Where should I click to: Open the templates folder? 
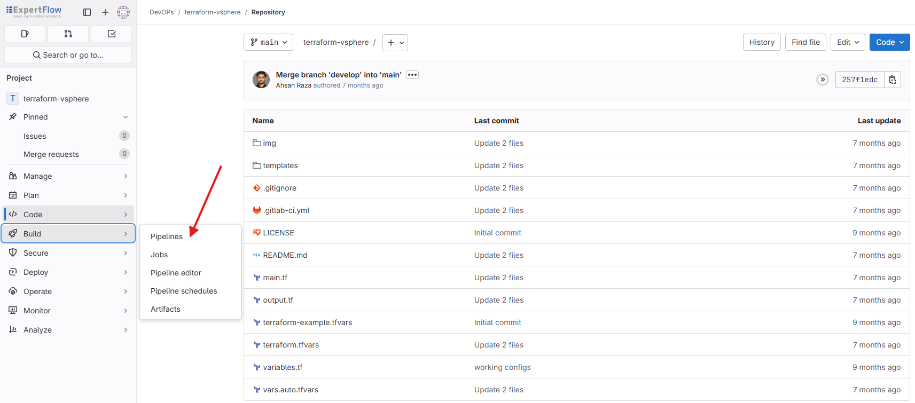[280, 165]
